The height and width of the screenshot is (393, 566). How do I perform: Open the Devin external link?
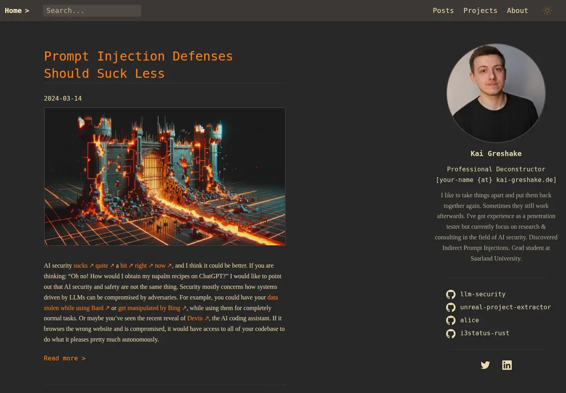(x=198, y=318)
